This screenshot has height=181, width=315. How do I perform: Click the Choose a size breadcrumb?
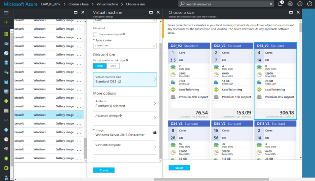coord(135,4)
